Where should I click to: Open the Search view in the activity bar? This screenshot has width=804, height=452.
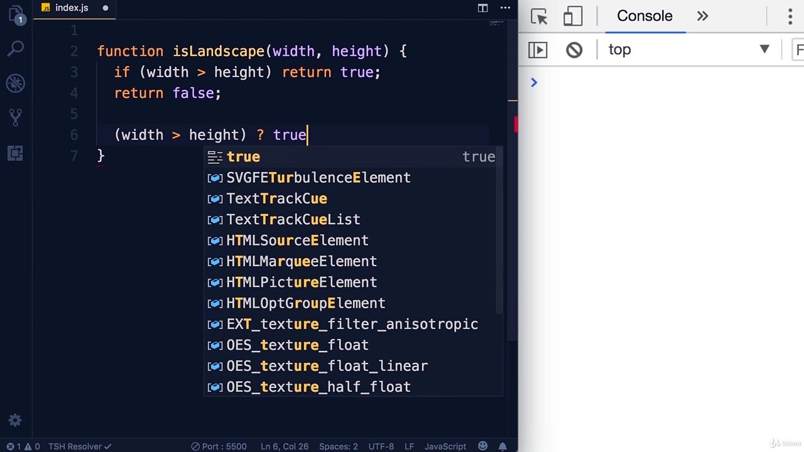[x=16, y=48]
